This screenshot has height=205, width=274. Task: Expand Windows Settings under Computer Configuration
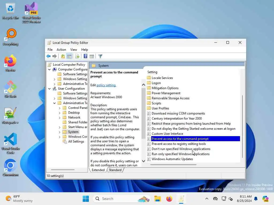(x=55, y=79)
